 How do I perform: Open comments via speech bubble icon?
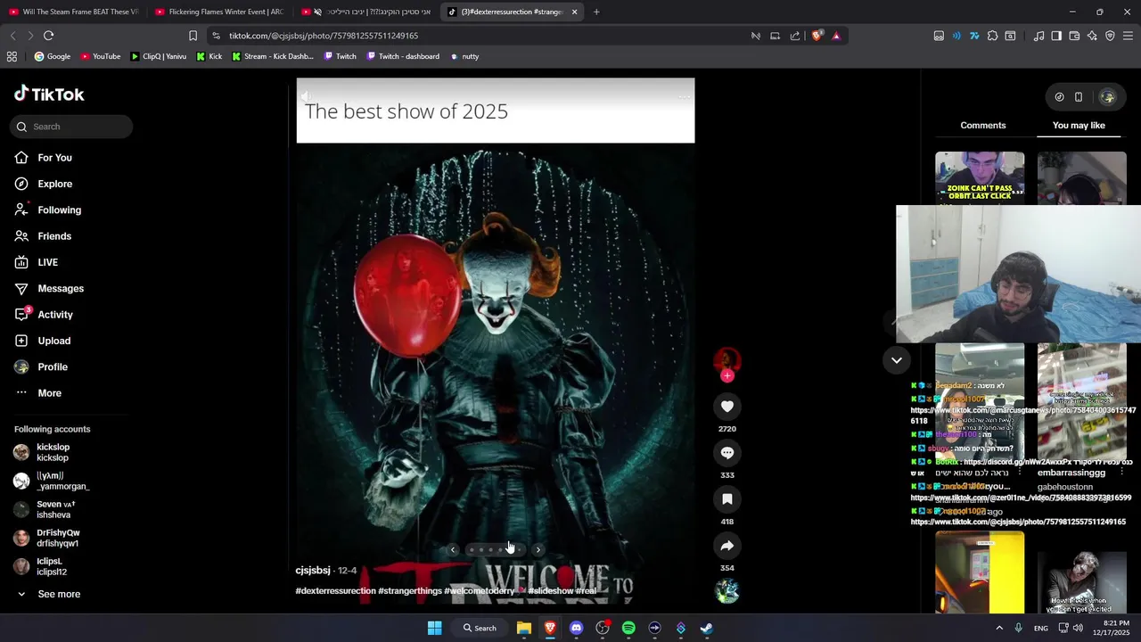727,453
